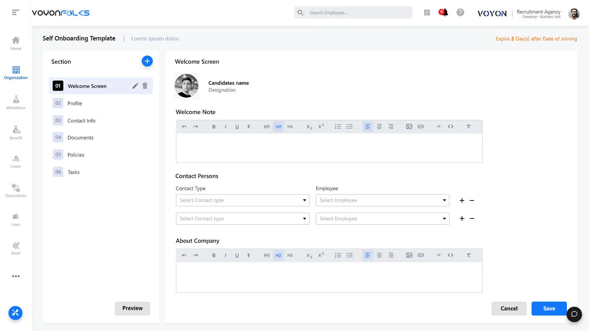Click the Preview button
The height and width of the screenshot is (331, 589).
click(133, 308)
